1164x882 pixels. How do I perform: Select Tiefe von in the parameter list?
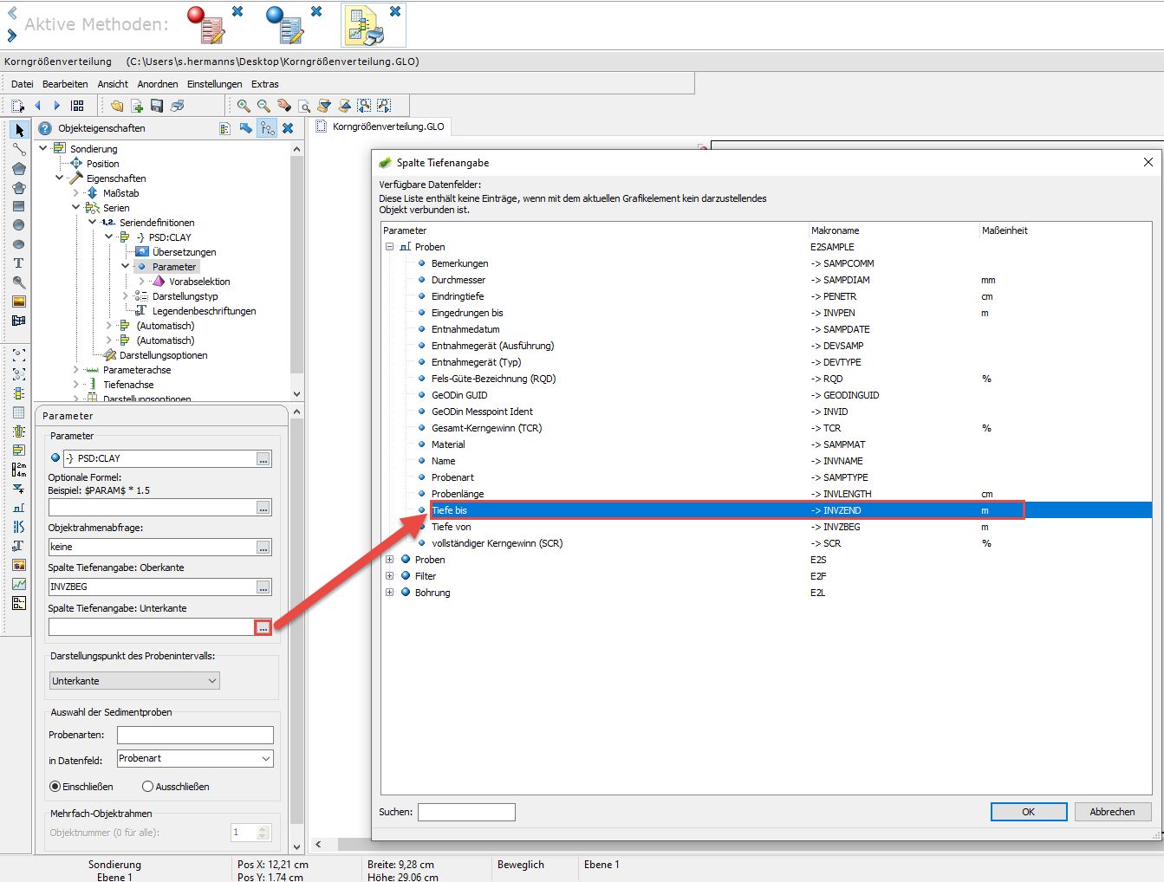tap(452, 527)
